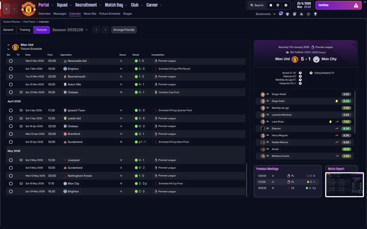Select the radio button for the Aston Villa fixture

coord(11,84)
